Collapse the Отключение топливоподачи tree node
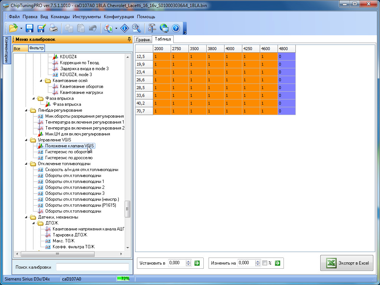 pyautogui.click(x=26, y=164)
